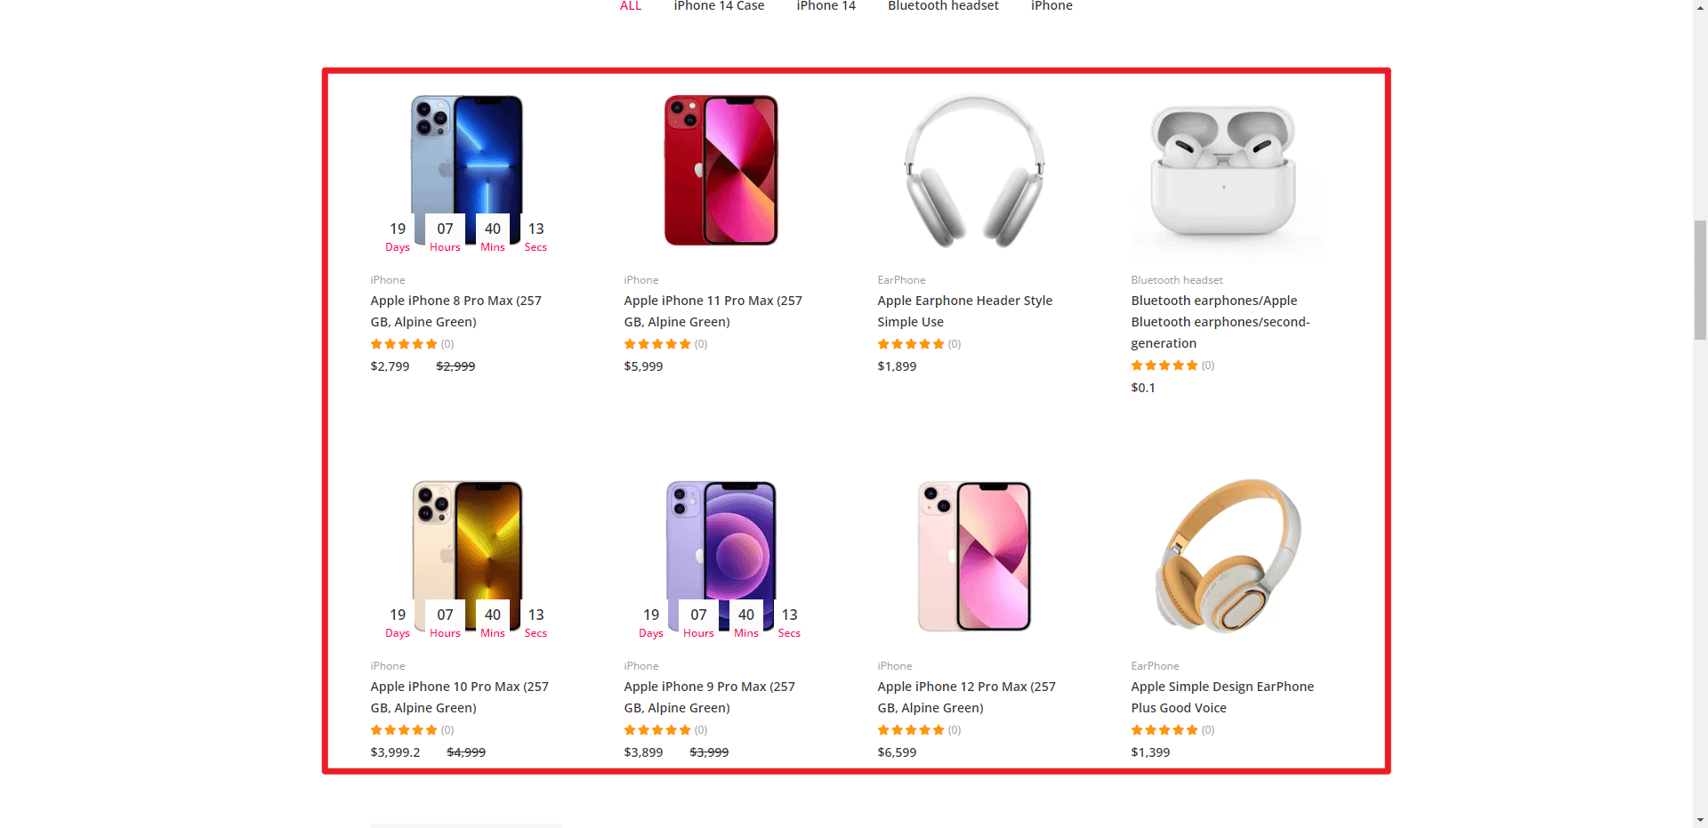
Task: Switch to the iPhone 14 Case tab
Action: pyautogui.click(x=719, y=5)
